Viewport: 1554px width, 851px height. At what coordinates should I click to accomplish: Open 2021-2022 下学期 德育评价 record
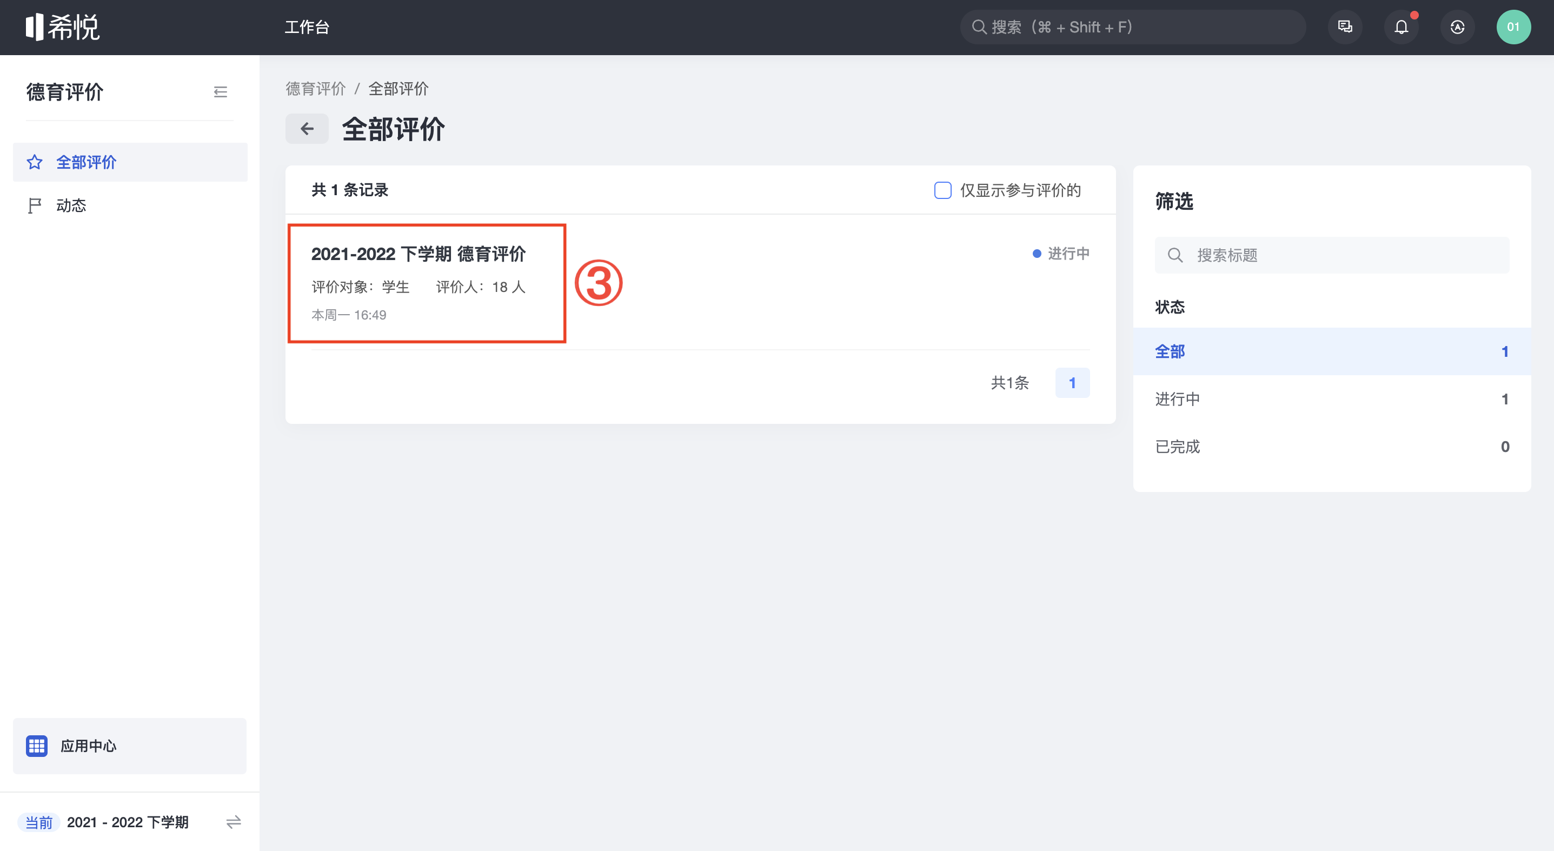[x=418, y=254]
